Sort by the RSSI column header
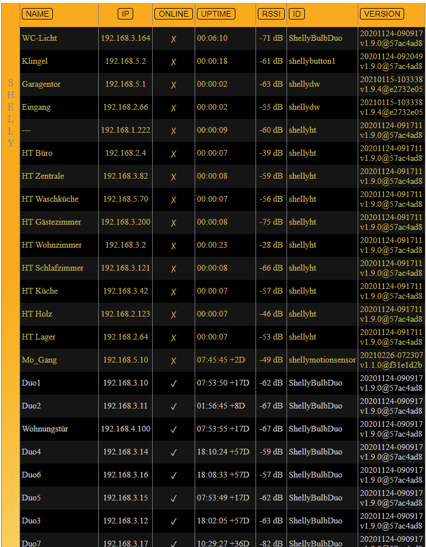This screenshot has width=426, height=547. (x=271, y=14)
